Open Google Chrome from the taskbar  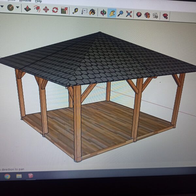point(7,176)
